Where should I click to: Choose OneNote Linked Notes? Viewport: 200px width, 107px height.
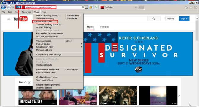(x=58, y=77)
